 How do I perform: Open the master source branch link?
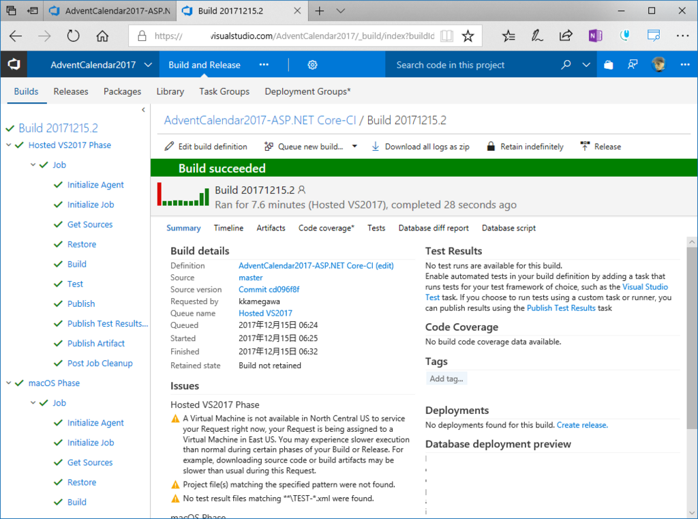point(251,278)
